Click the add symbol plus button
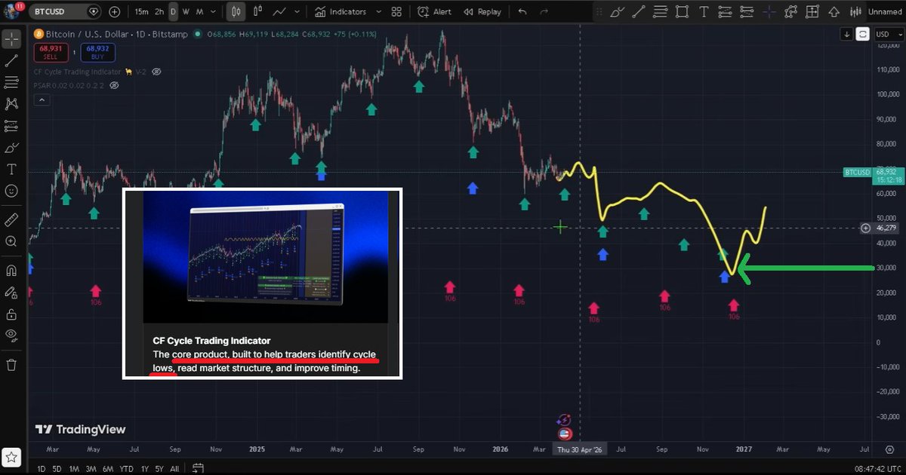The height and width of the screenshot is (475, 906). (x=114, y=11)
